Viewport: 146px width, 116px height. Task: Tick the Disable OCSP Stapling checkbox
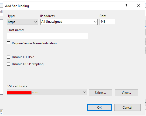coord(8,64)
